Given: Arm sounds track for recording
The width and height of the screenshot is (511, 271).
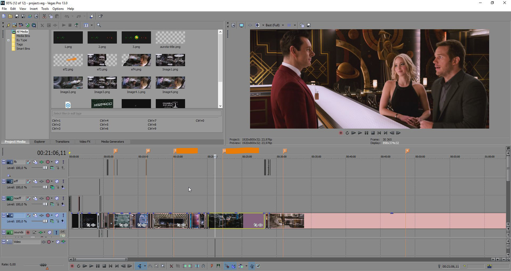Looking at the screenshot, I should click(x=28, y=232).
